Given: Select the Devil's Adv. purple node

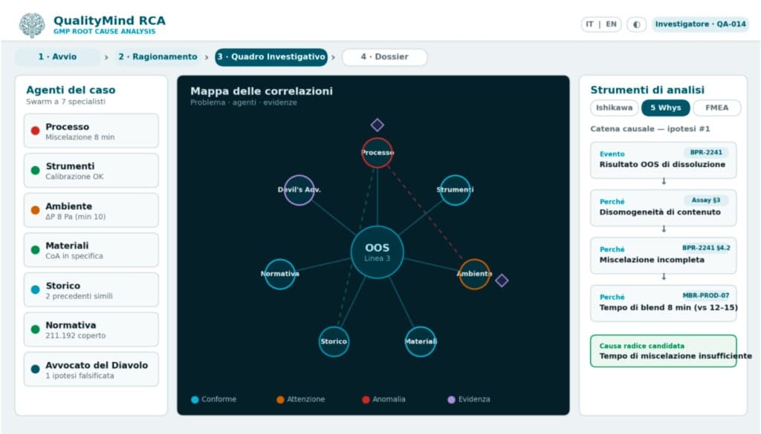Looking at the screenshot, I should tap(299, 190).
